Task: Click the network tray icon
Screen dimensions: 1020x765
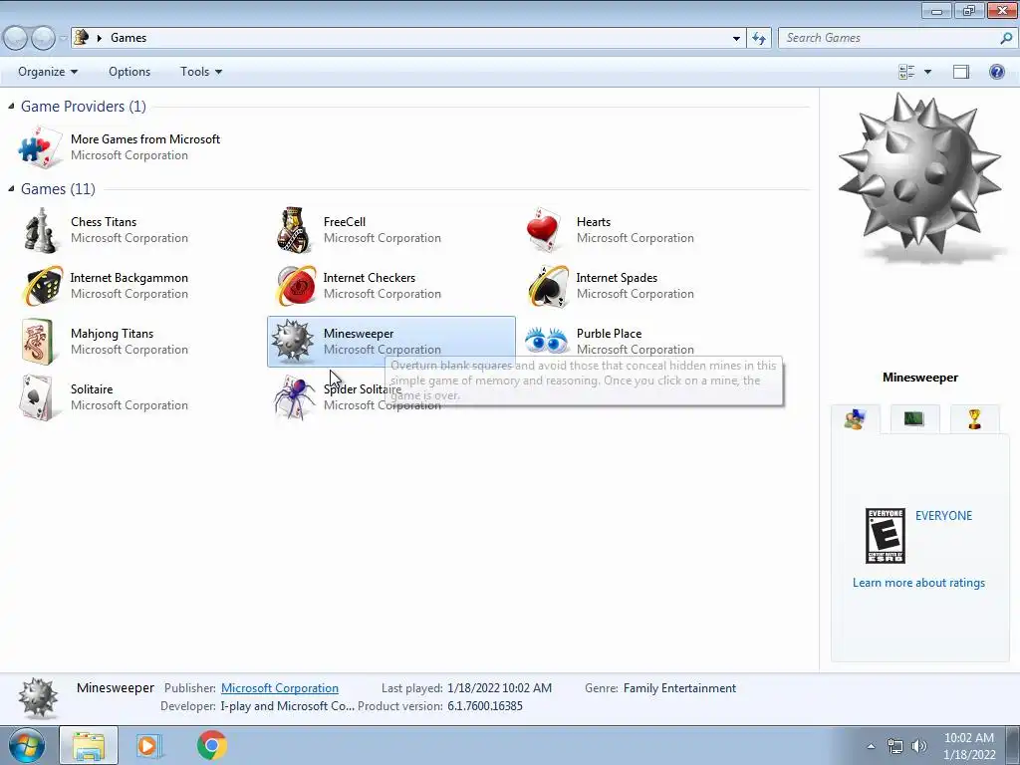Action: pyautogui.click(x=895, y=746)
